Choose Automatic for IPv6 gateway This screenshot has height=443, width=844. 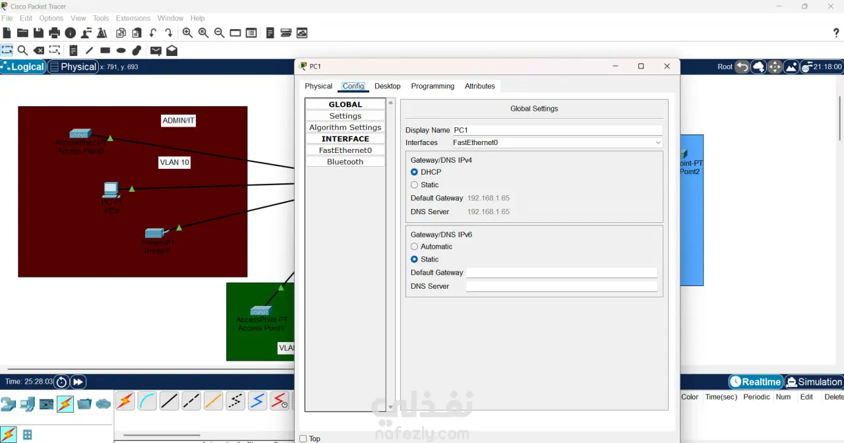[414, 247]
